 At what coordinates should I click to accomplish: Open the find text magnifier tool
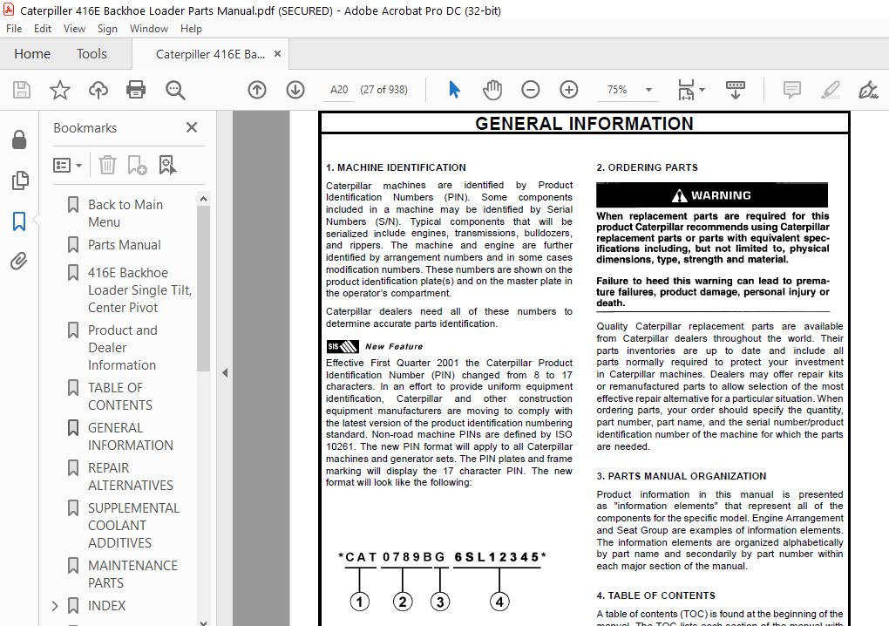click(175, 90)
